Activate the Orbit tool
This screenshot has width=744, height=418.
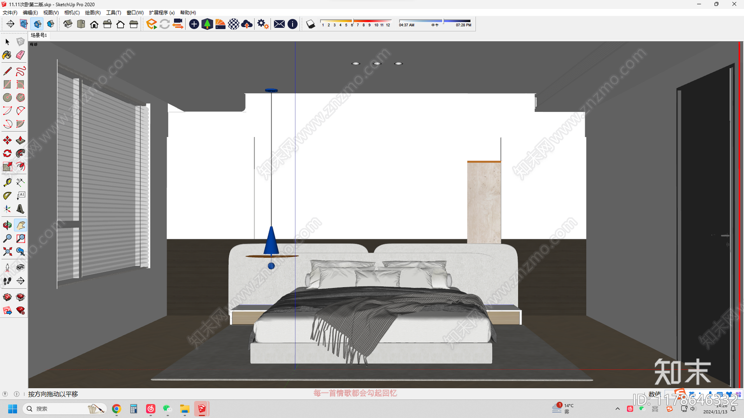7,225
